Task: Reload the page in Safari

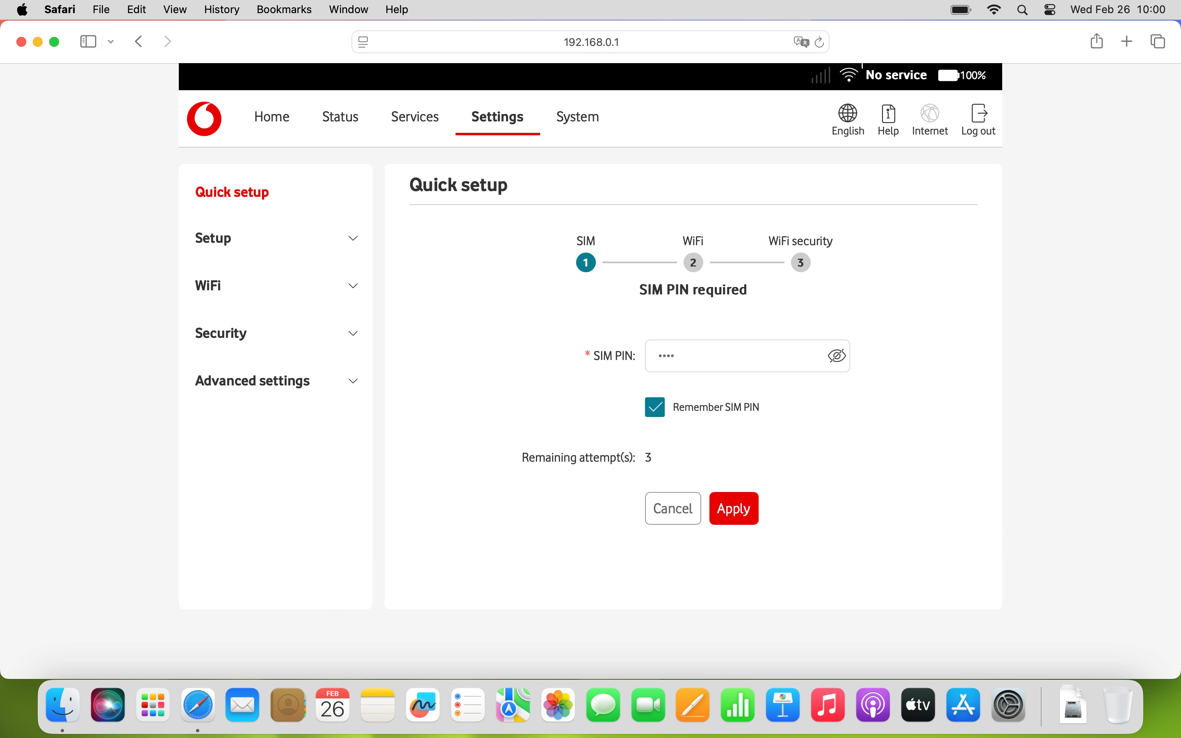Action: click(820, 42)
